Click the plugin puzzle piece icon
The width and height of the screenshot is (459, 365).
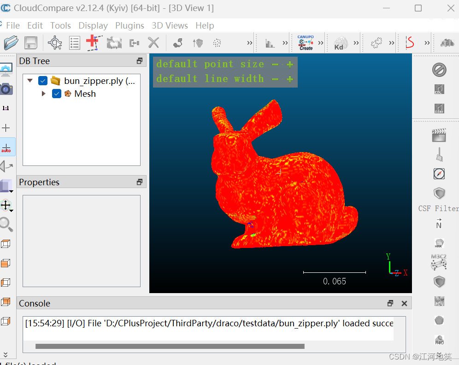click(377, 43)
